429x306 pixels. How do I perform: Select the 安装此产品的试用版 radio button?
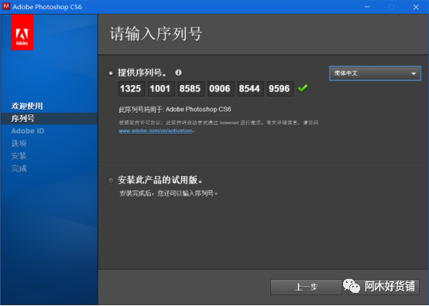(x=111, y=180)
